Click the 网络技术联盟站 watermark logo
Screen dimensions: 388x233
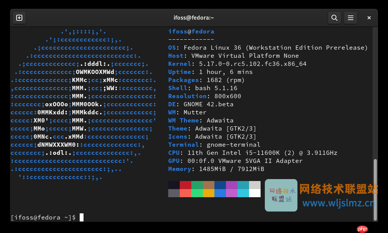point(281,195)
